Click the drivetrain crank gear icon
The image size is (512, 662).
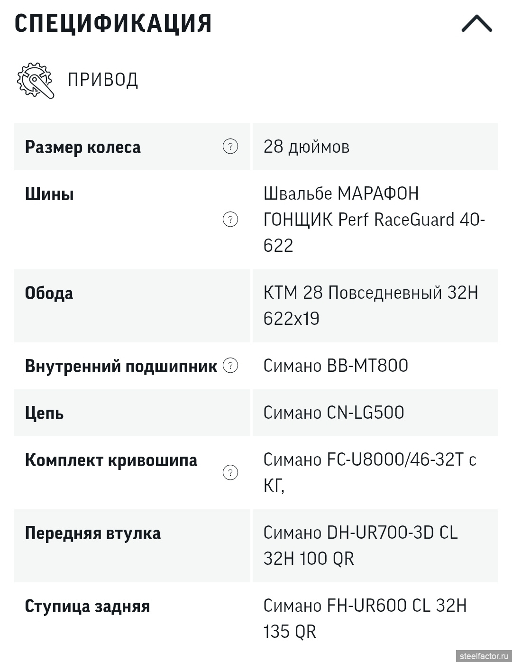(x=35, y=80)
